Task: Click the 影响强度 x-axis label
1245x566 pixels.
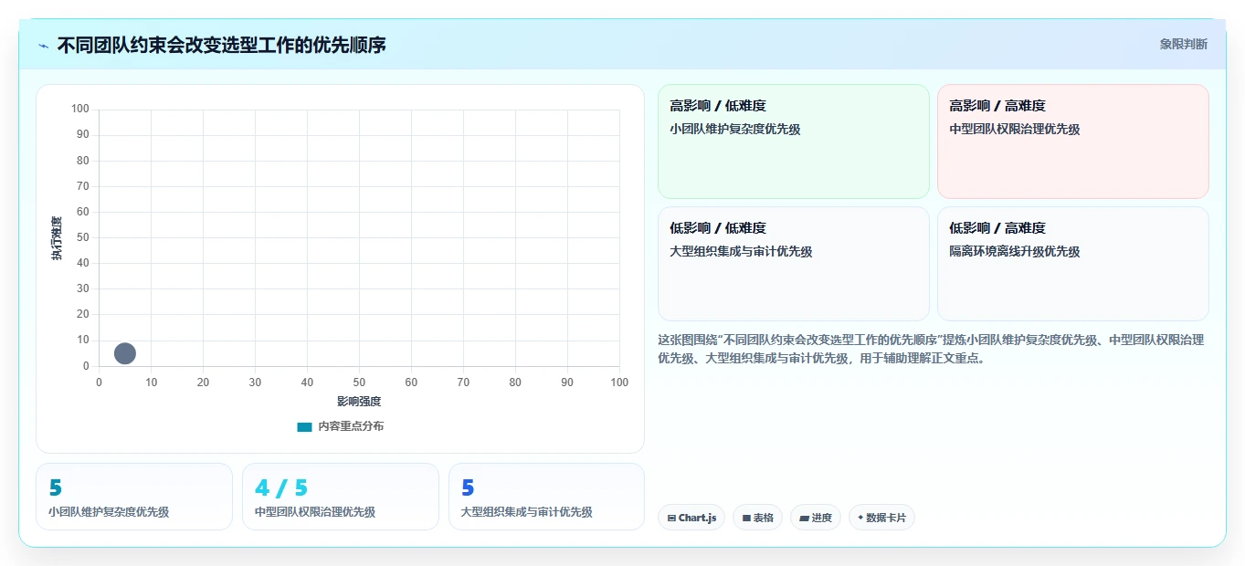Action: pyautogui.click(x=359, y=402)
